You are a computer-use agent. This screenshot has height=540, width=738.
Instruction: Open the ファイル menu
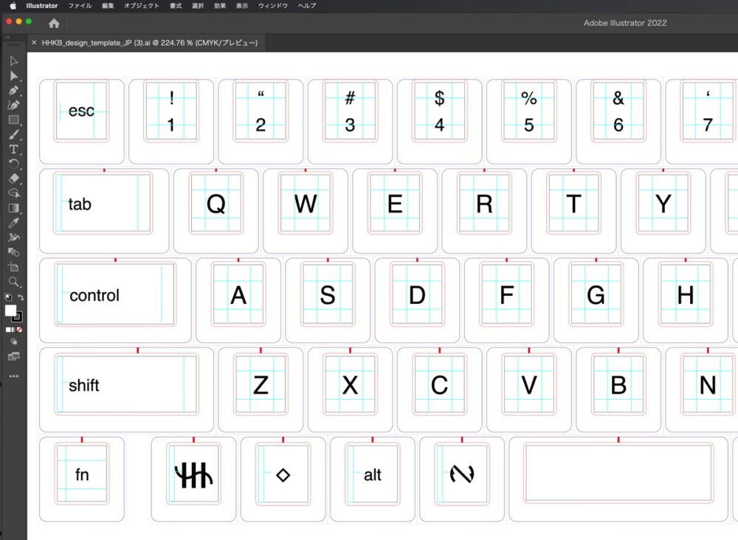pyautogui.click(x=80, y=5)
